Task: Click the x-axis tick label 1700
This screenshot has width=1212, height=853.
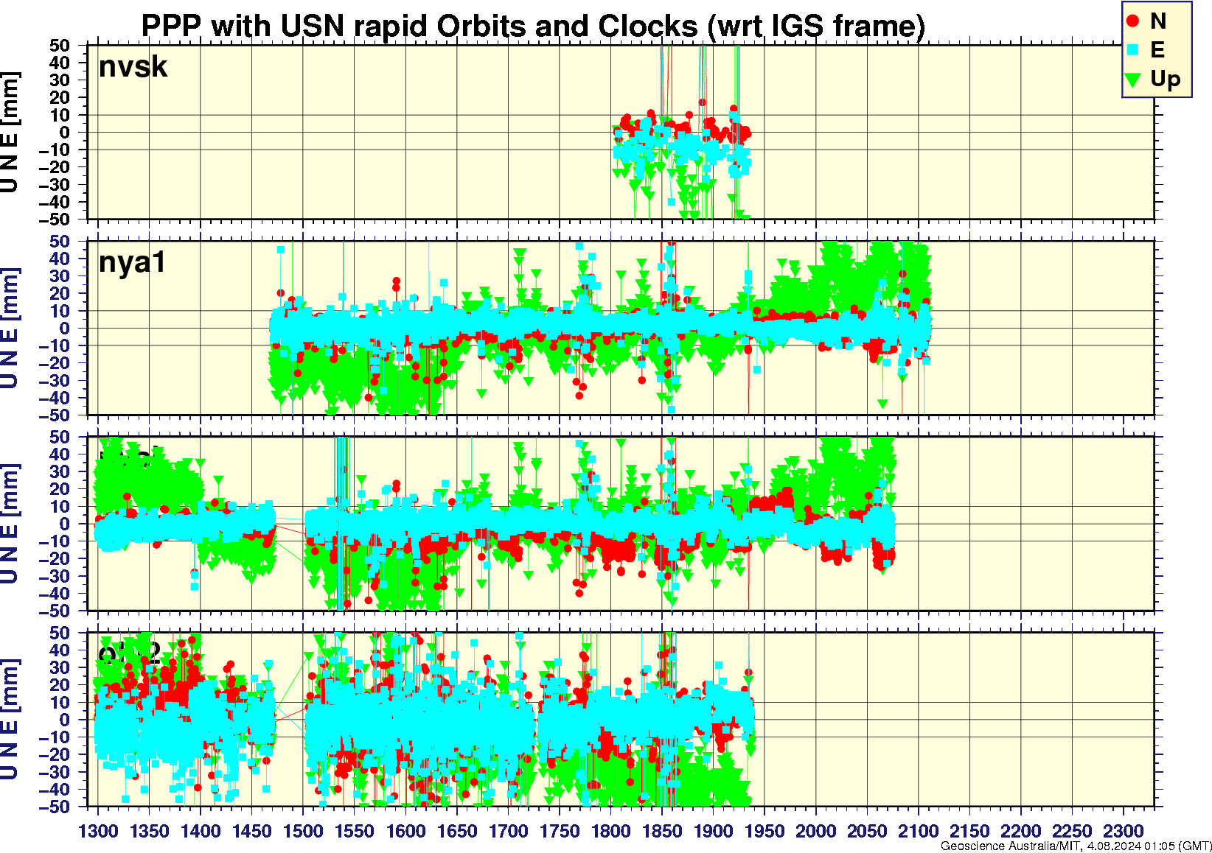Action: coord(508,831)
